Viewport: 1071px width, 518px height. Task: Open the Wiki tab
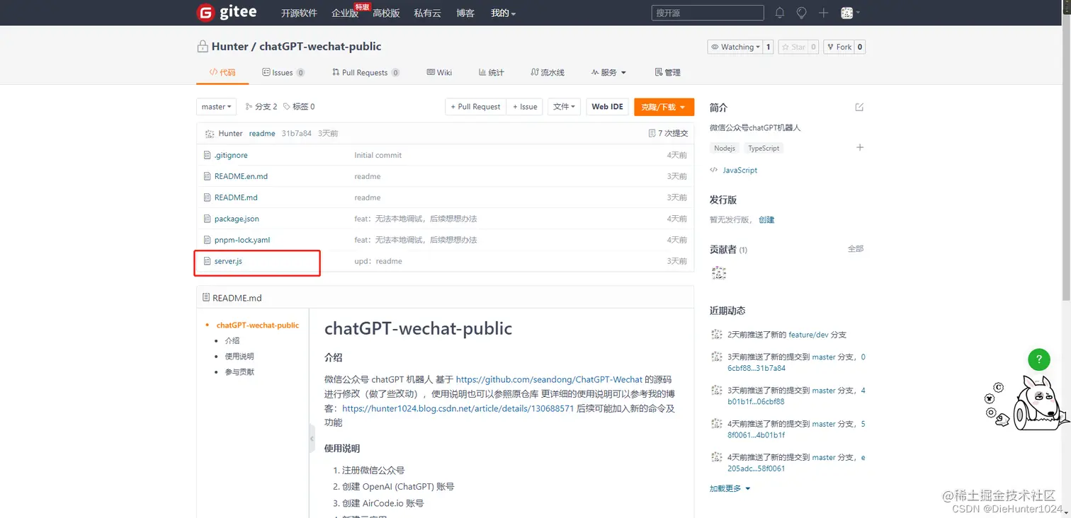pos(439,72)
